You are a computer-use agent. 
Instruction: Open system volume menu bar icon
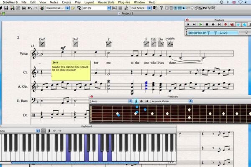click(246, 2)
